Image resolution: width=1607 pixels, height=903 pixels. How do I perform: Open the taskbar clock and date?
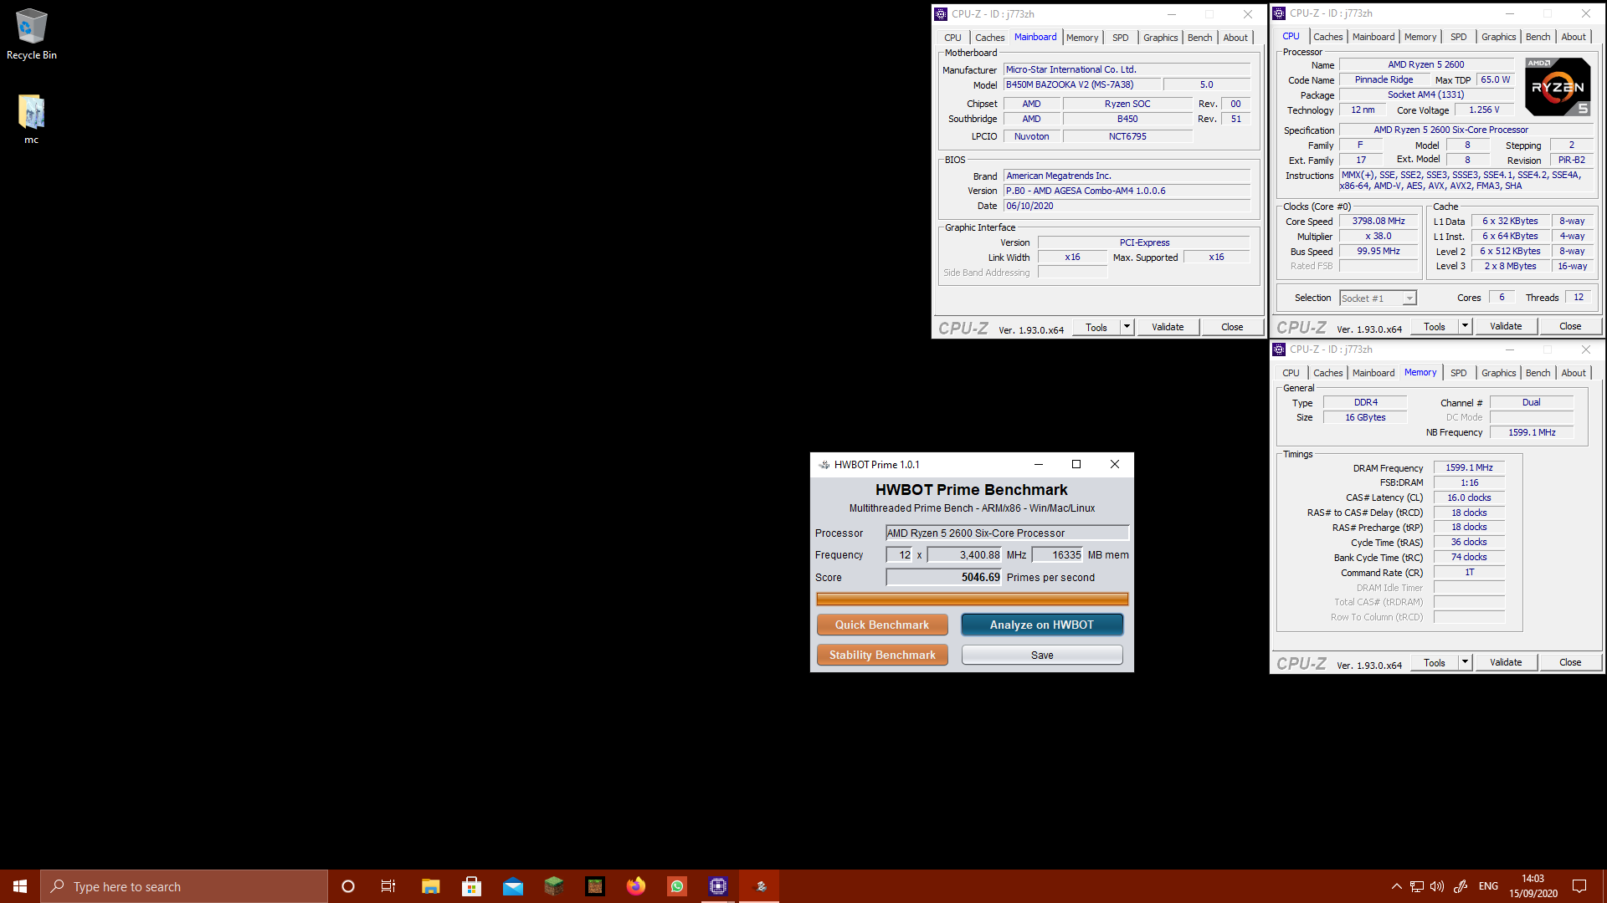(1533, 886)
